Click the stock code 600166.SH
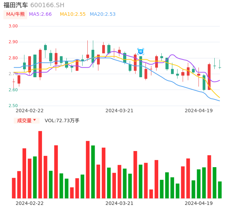This screenshot has width=236, height=208. (x=47, y=5)
